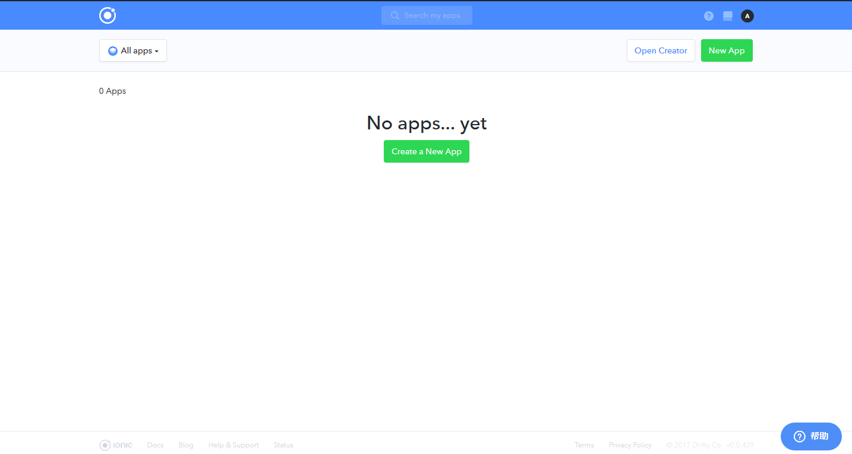852x454 pixels.
Task: Open the Docs footer link
Action: (x=155, y=445)
